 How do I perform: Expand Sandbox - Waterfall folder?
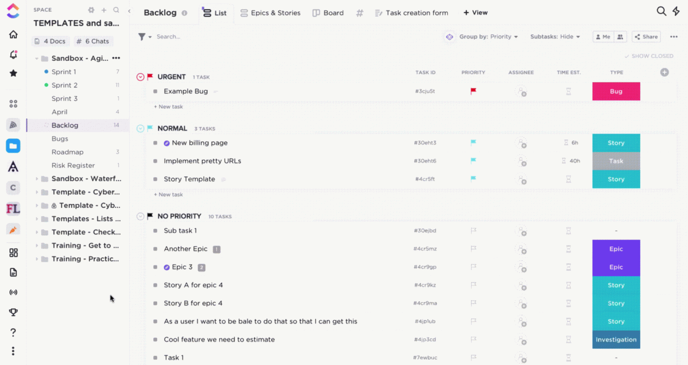pos(37,179)
